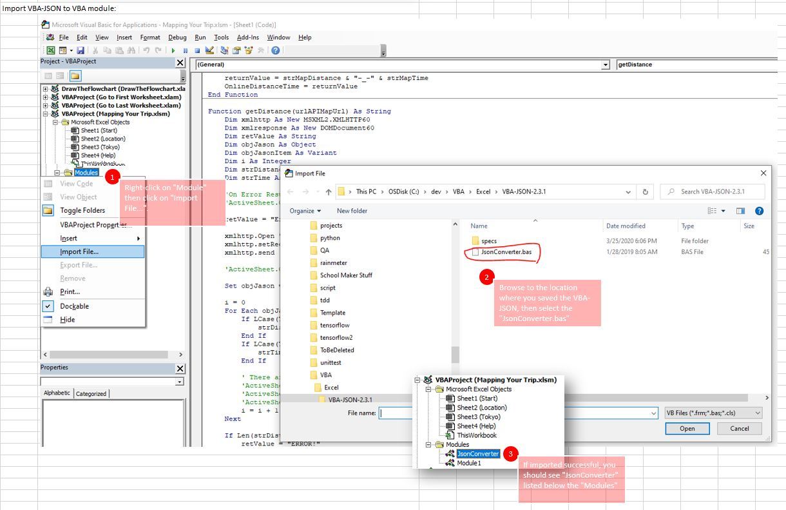This screenshot has width=786, height=510.
Task: Switch to the Categorized tab in Properties
Action: tap(91, 393)
